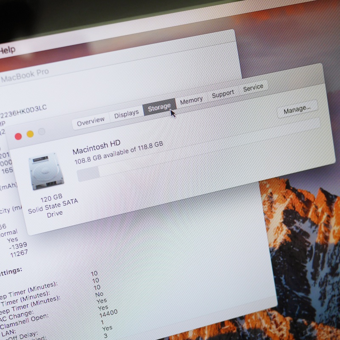Select the "-1399" value in background window
The height and width of the screenshot is (340, 340).
click(x=18, y=246)
